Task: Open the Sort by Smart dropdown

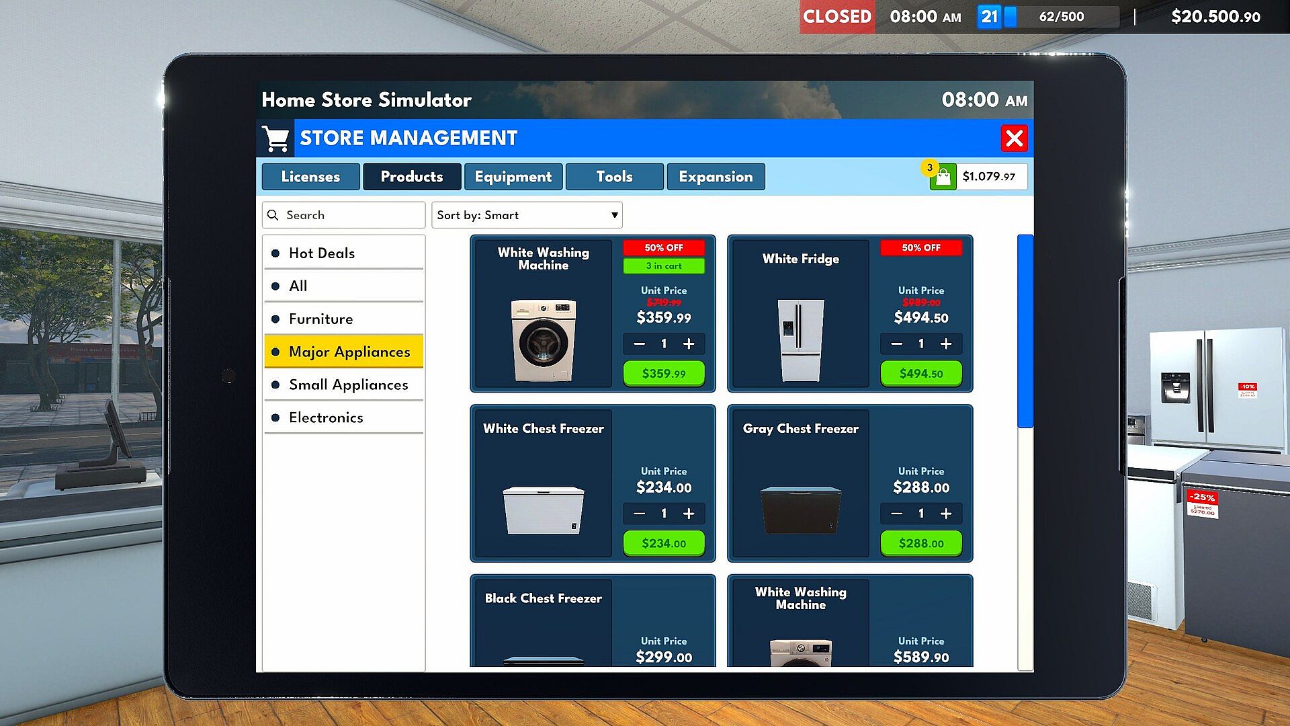Action: coord(526,215)
